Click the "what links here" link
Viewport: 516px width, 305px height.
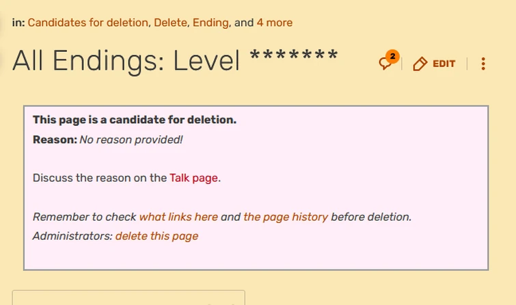pyautogui.click(x=178, y=217)
